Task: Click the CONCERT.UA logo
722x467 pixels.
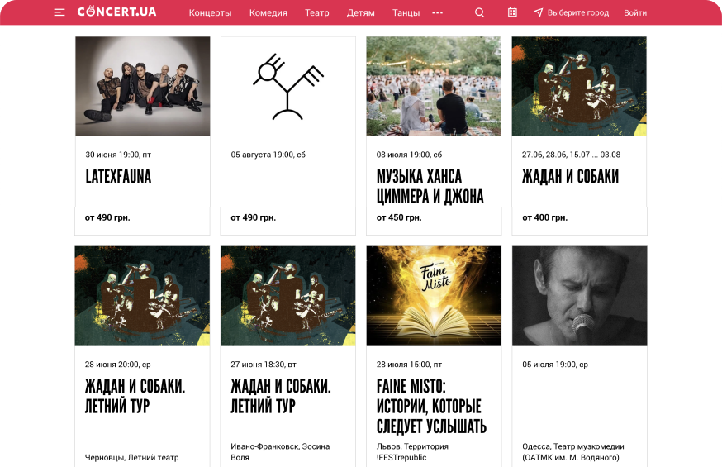Action: pyautogui.click(x=117, y=12)
